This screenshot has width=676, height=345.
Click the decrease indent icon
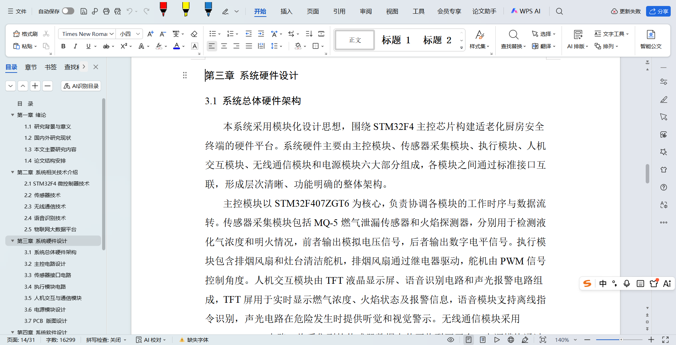[249, 34]
